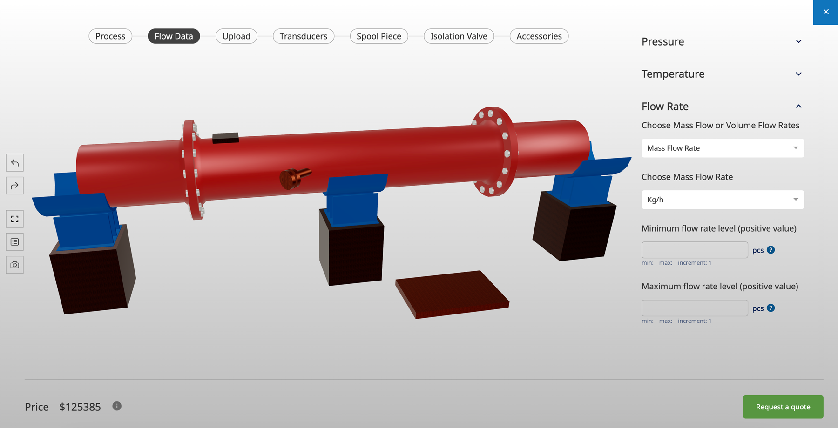Click the help icon beside maximum flow rate
Image resolution: width=838 pixels, height=428 pixels.
(x=771, y=308)
